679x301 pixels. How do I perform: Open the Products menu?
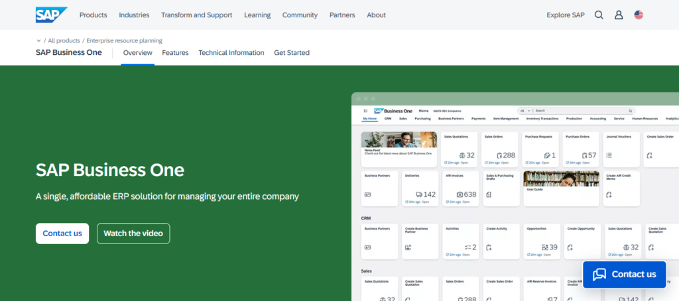click(x=93, y=15)
